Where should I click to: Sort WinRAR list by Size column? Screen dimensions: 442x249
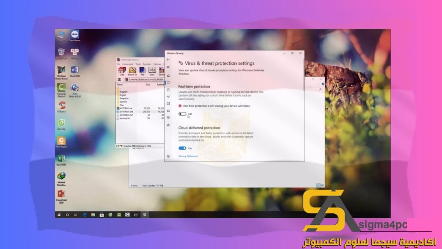[x=148, y=84]
